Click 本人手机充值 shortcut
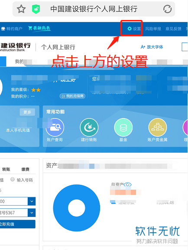Image resolution: width=188 pixels, height=250 pixels. coord(18,130)
